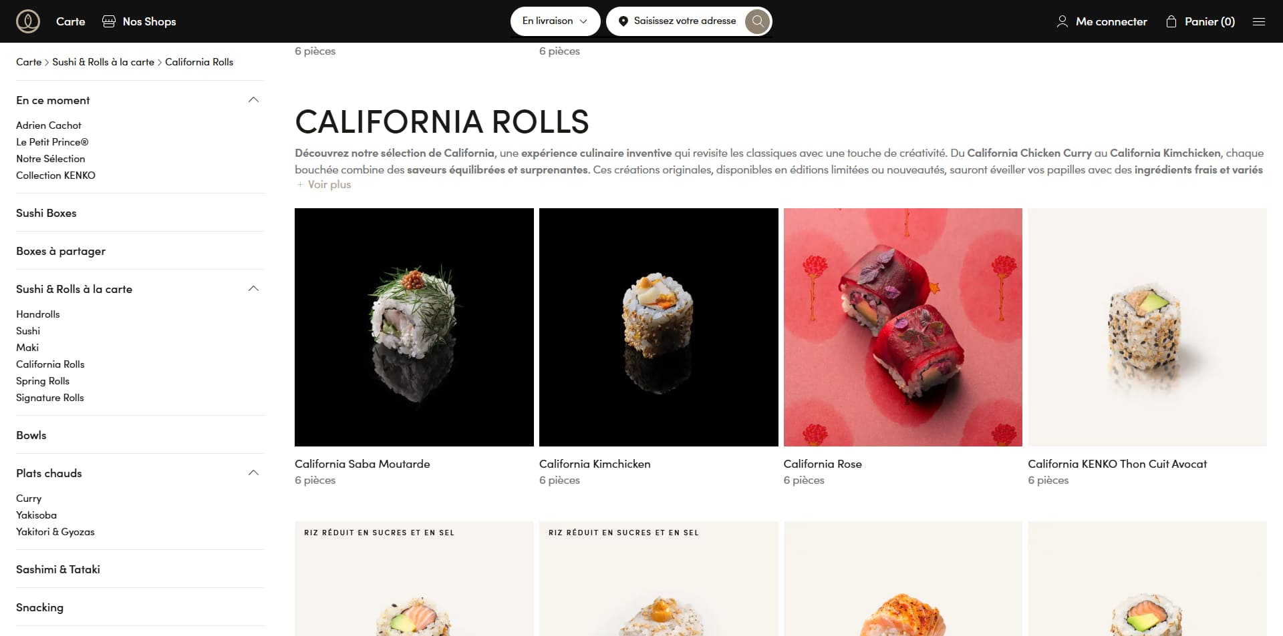This screenshot has width=1283, height=636.
Task: Click the location pin icon in address field
Action: 623,21
